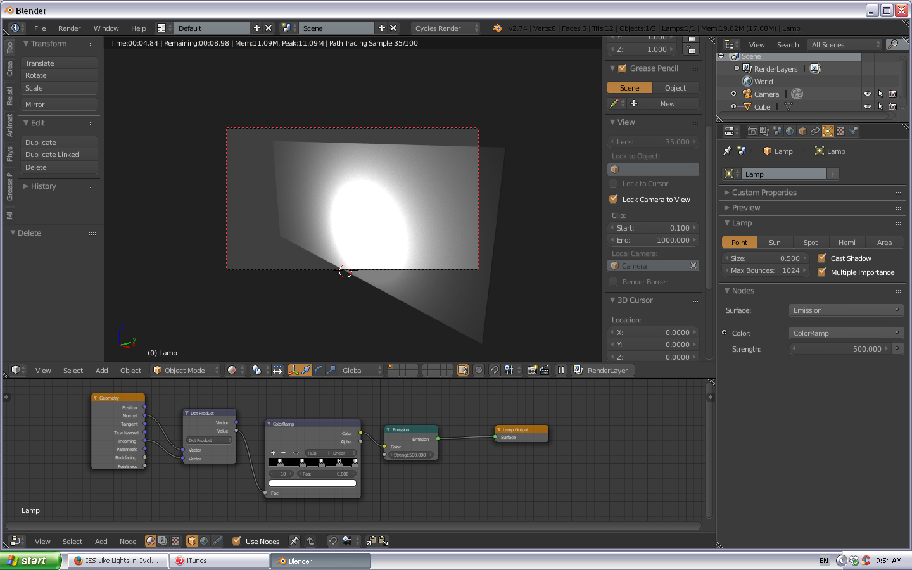This screenshot has width=912, height=570.
Task: Open Global transform orientation dropdown
Action: [x=360, y=370]
